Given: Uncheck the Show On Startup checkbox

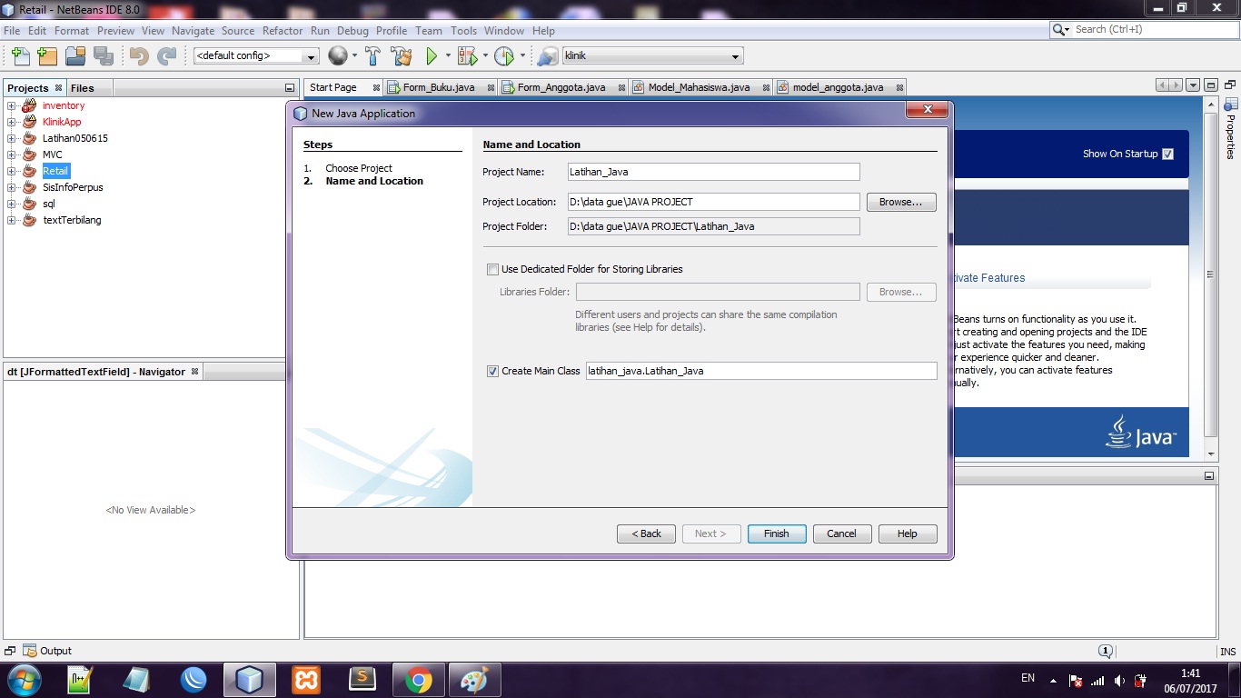Looking at the screenshot, I should 1168,154.
